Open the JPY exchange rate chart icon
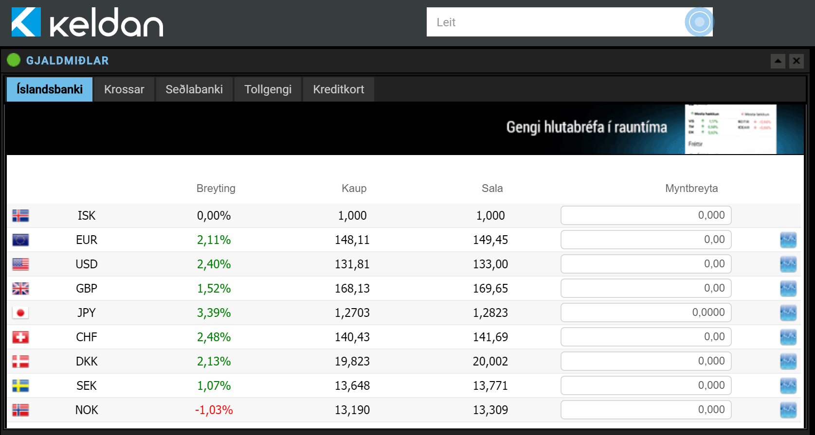Viewport: 815px width, 435px height. (x=788, y=313)
